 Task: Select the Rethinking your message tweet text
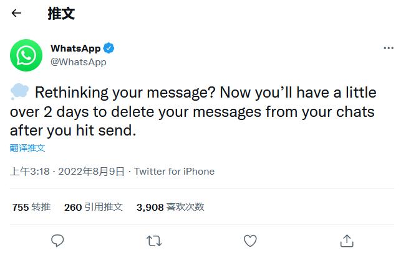193,111
